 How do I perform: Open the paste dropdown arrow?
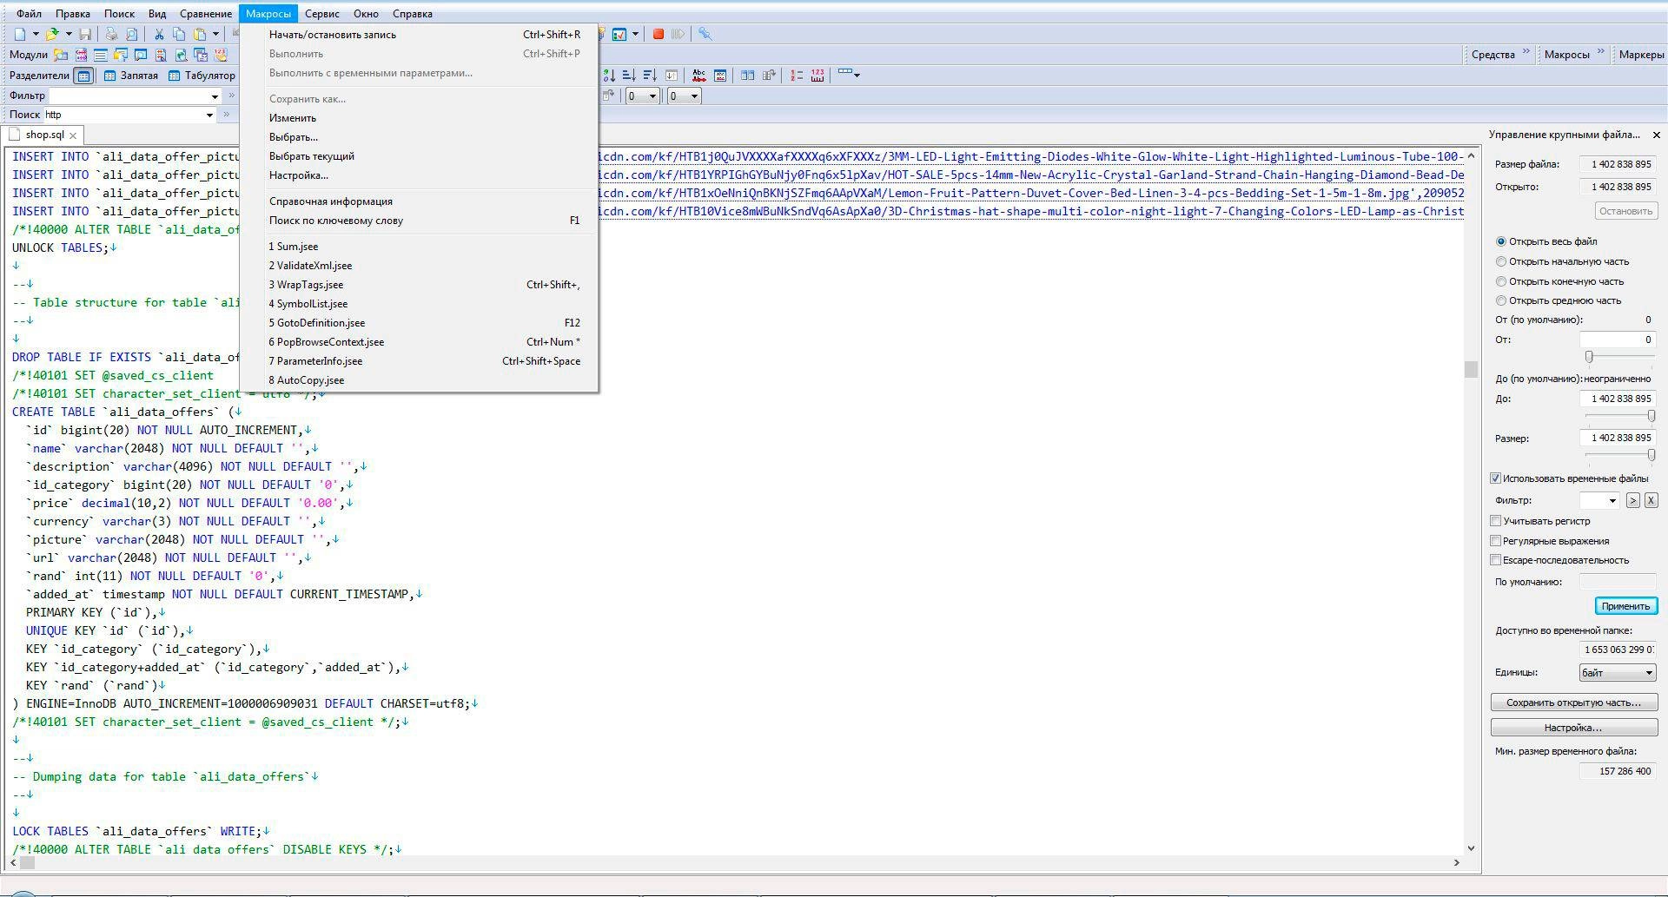215,34
